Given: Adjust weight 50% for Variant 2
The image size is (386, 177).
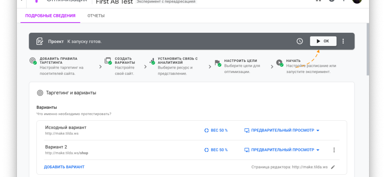Looking at the screenshot, I should (x=216, y=150).
